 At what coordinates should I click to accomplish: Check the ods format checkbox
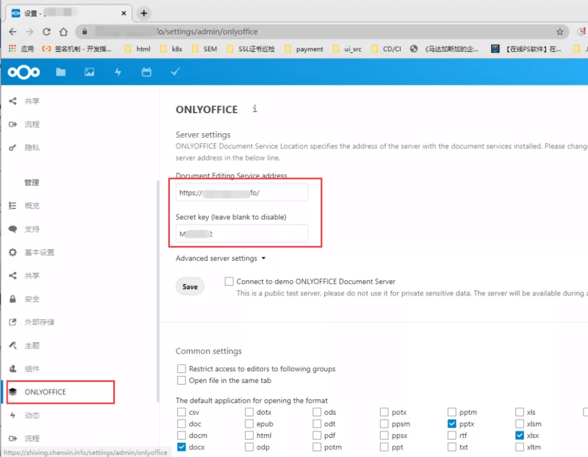tap(317, 412)
